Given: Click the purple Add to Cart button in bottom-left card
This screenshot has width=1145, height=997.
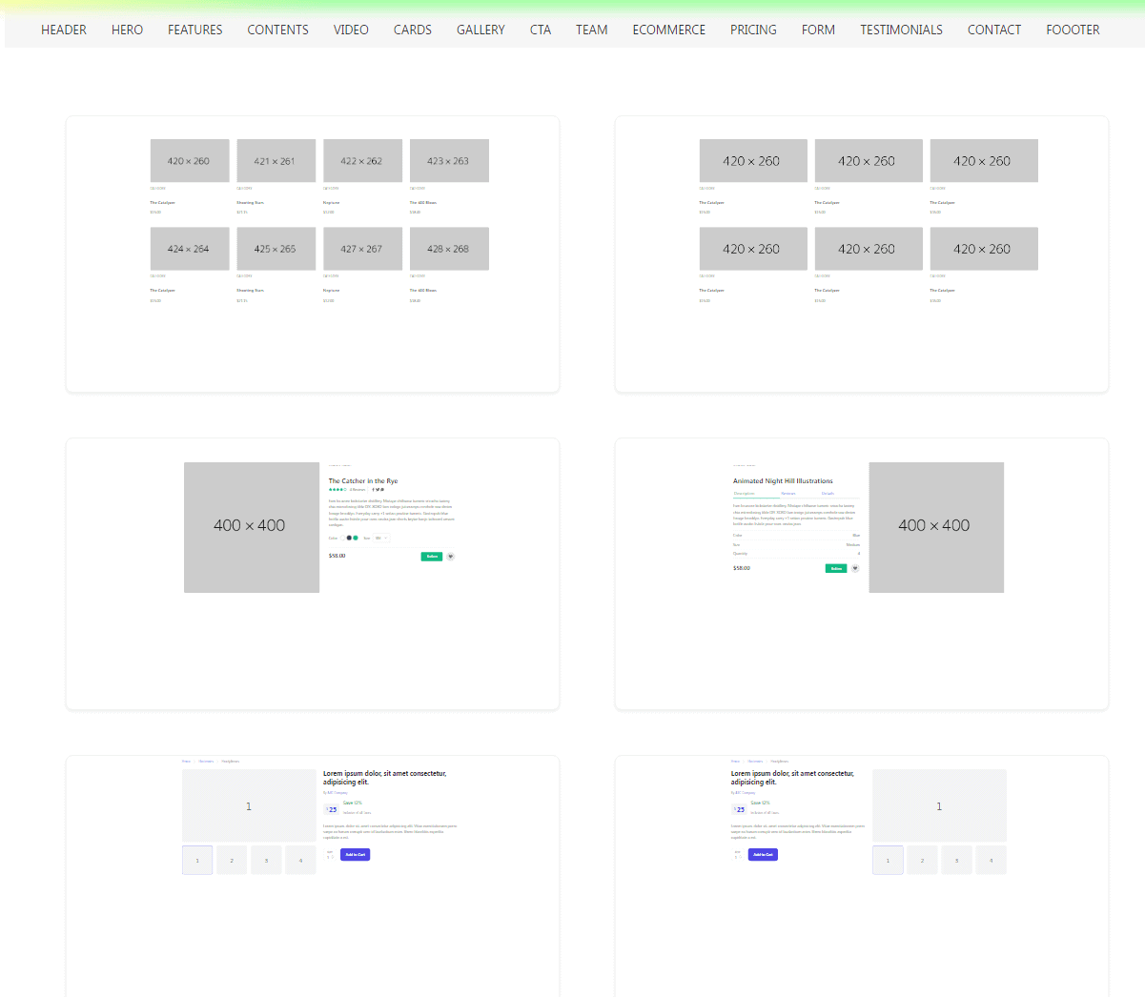Looking at the screenshot, I should coord(355,855).
